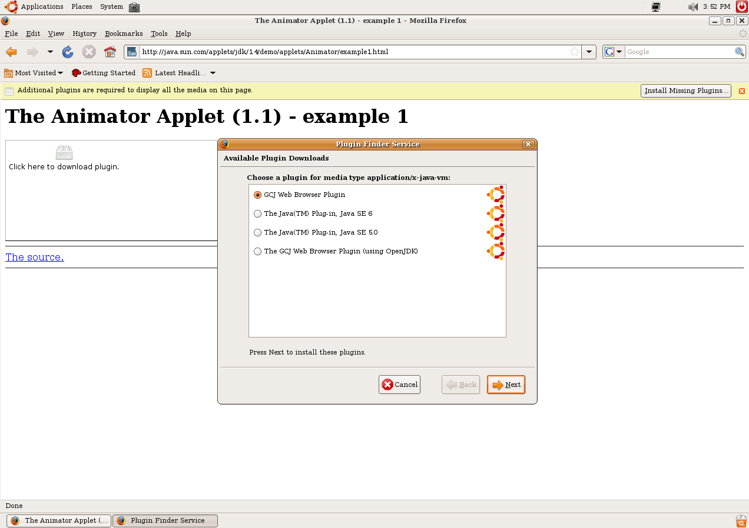Click the Install Missing Plugins button
Screen dimensions: 749x528
point(686,91)
